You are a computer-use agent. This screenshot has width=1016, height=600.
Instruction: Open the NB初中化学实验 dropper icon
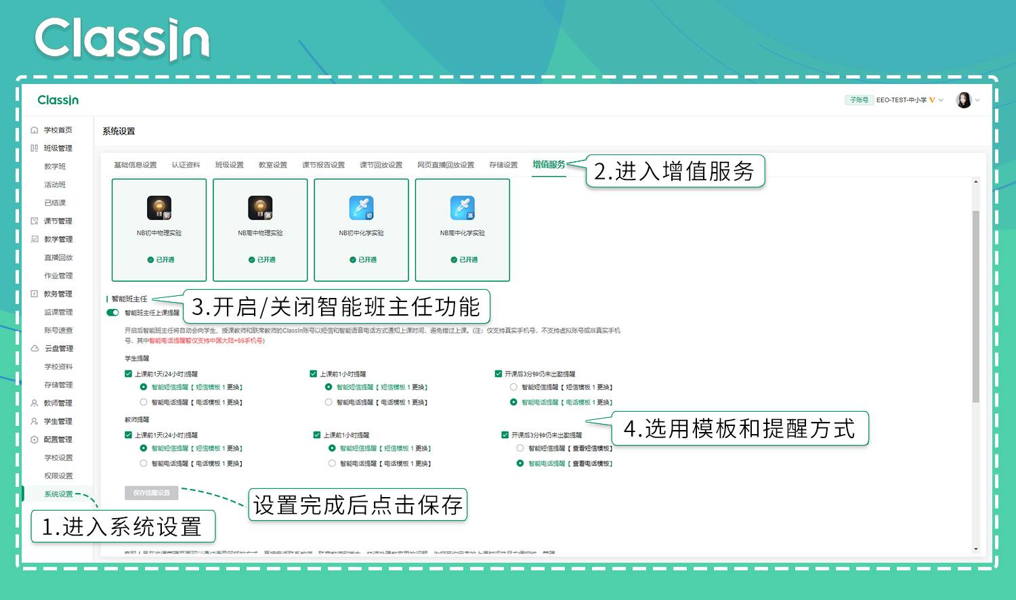[361, 208]
